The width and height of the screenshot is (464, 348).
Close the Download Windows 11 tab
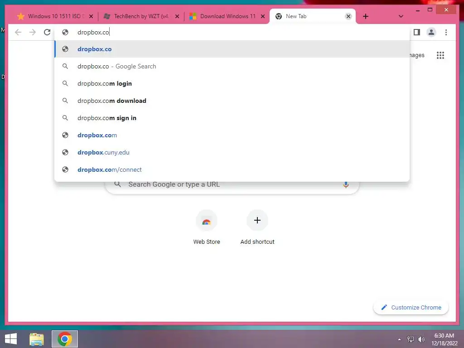click(262, 16)
